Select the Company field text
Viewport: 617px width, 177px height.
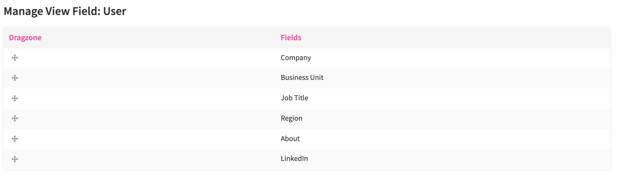[296, 58]
